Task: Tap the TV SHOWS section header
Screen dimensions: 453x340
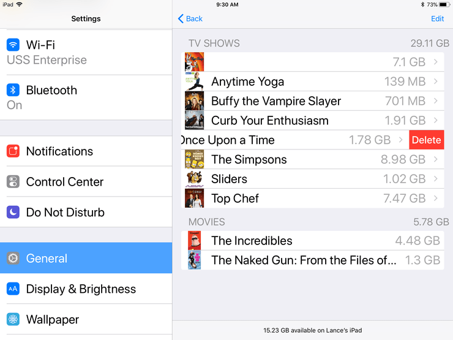Action: pos(214,43)
